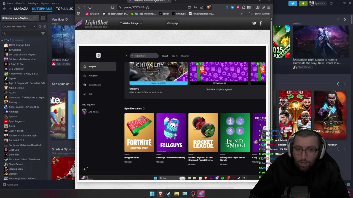Open Steam from the Windows taskbar
The width and height of the screenshot is (353, 198).
pyautogui.click(x=169, y=194)
